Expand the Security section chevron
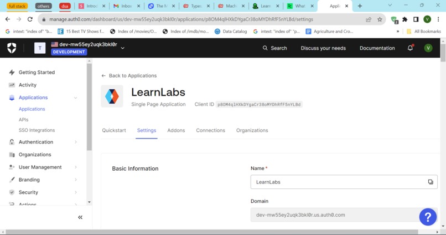Image resolution: width=446 pixels, height=235 pixels. [76, 192]
